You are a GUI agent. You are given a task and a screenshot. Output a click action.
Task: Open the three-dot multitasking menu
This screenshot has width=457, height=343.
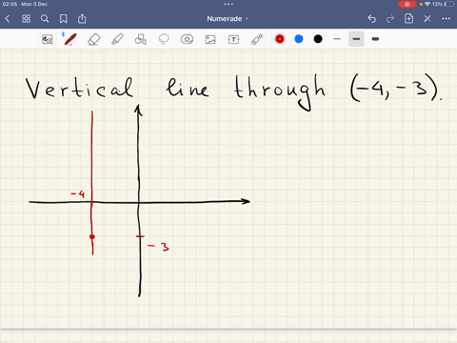(x=228, y=4)
